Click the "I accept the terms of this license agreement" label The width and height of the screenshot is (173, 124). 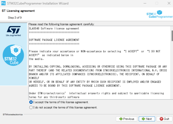[61, 102]
